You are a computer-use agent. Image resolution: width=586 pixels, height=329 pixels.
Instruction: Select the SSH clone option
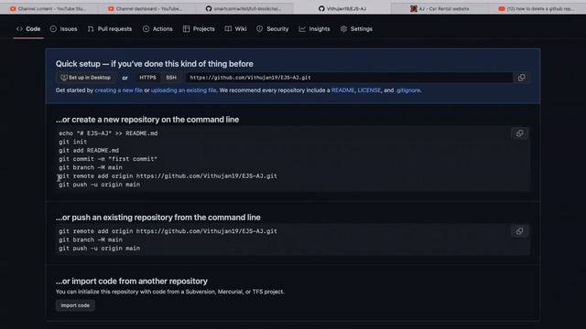171,78
